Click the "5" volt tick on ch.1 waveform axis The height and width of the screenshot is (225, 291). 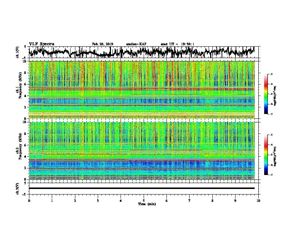(25, 47)
